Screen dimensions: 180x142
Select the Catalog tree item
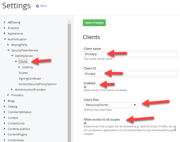coord(13,106)
